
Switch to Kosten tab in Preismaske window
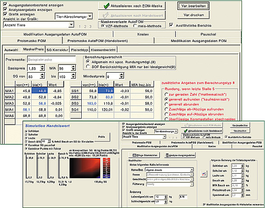(143, 34)
